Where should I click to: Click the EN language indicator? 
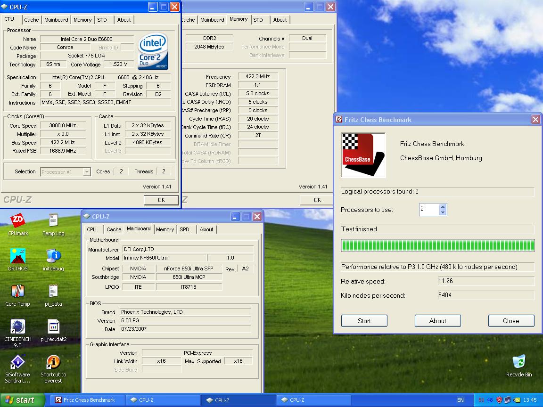tap(460, 400)
